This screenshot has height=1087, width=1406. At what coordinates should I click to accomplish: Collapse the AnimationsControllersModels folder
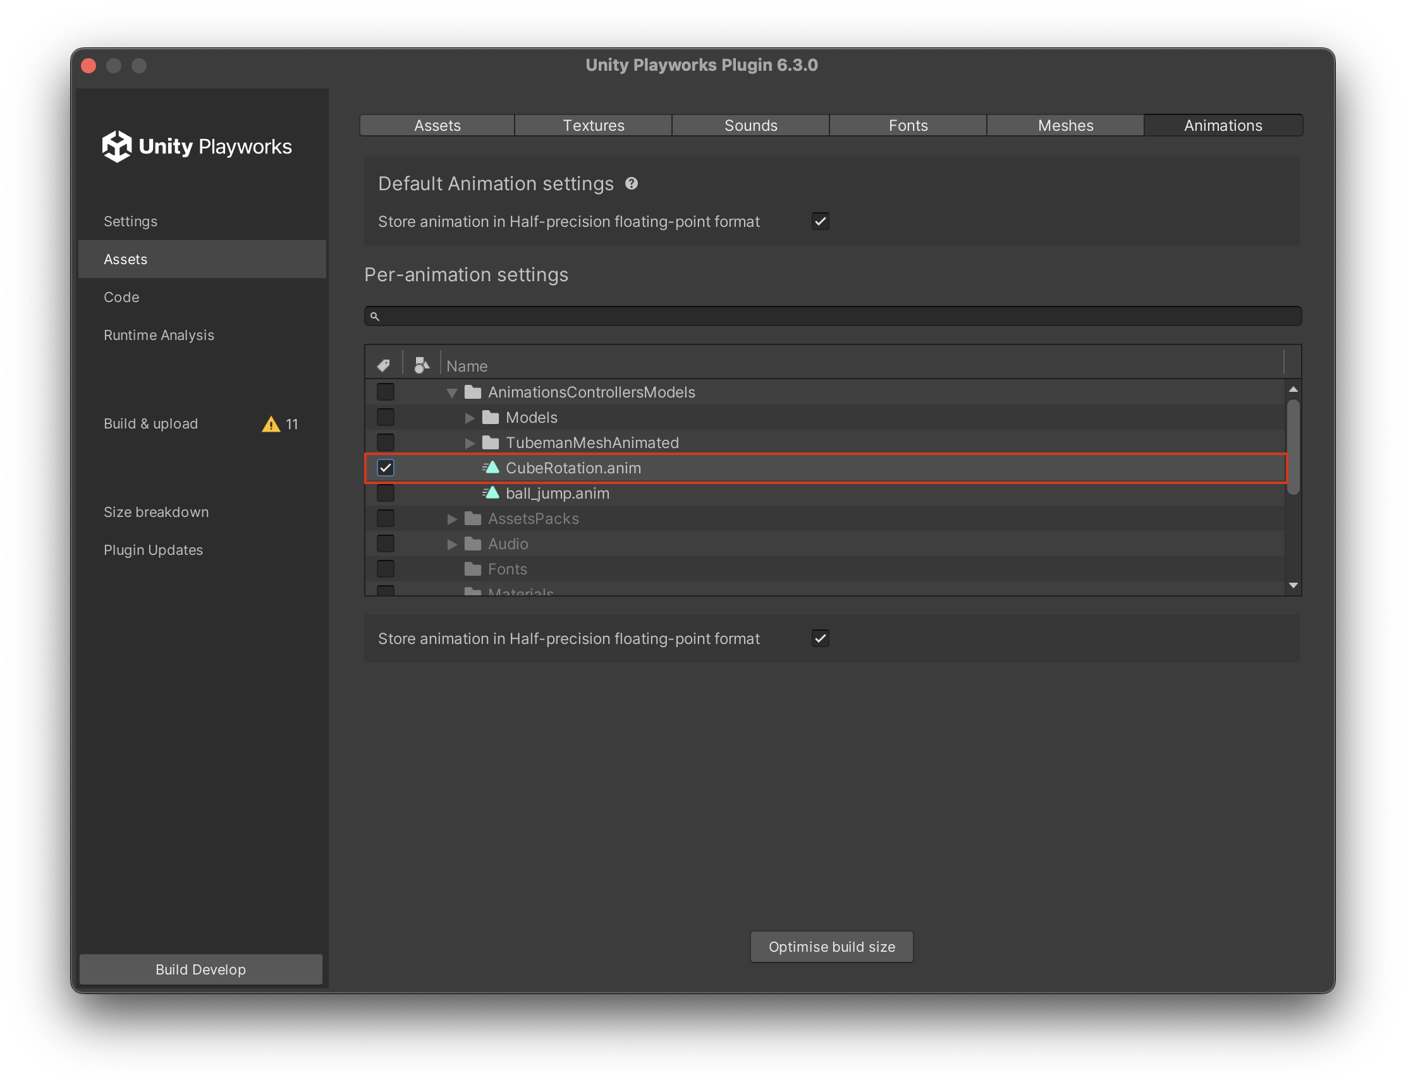[452, 392]
